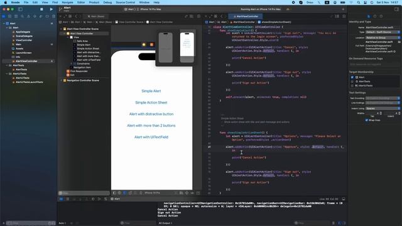Click the yellow view controller dock icon
The width and height of the screenshot is (402, 226).
pos(144,45)
